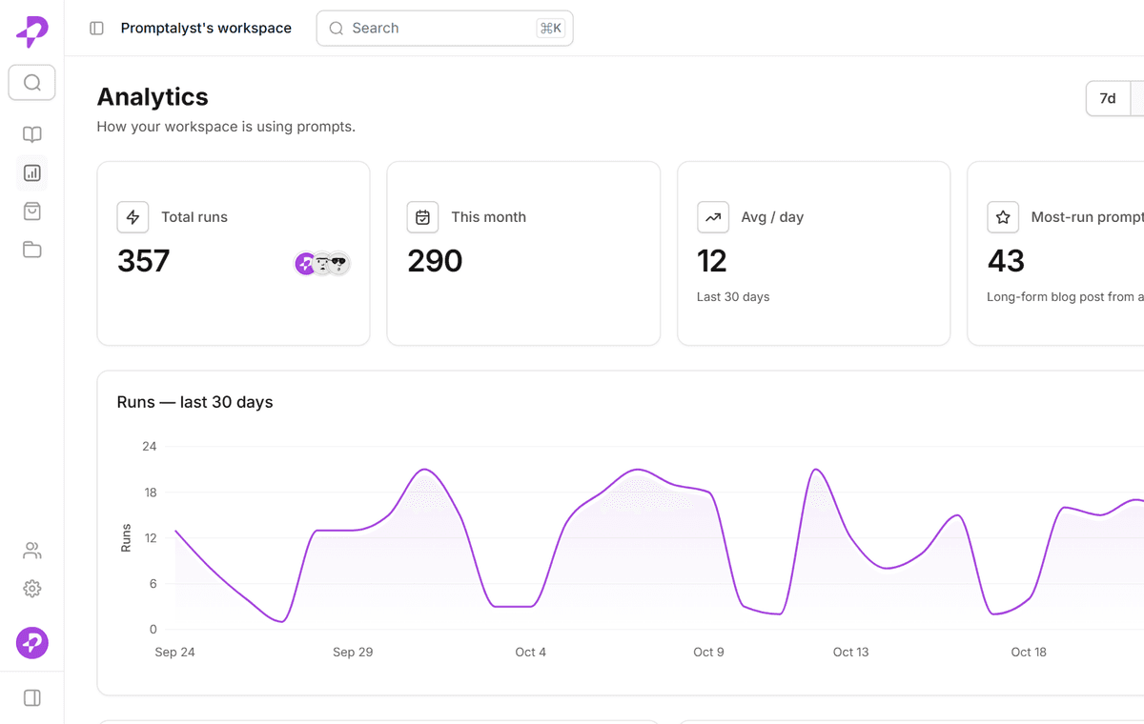This screenshot has height=724, width=1144.
Task: Open the folders icon in the sidebar
Action: tap(32, 250)
